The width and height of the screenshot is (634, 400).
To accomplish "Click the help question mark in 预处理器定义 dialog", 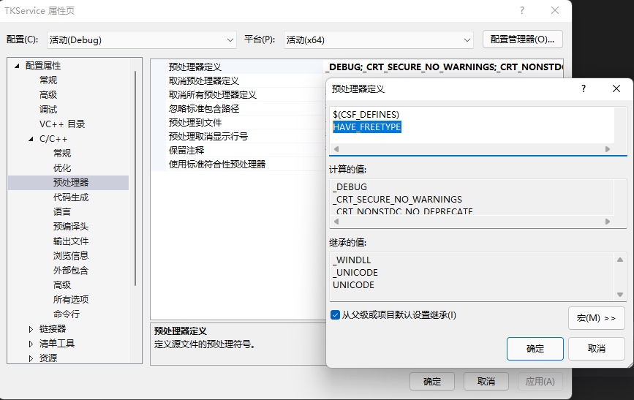I will (583, 88).
